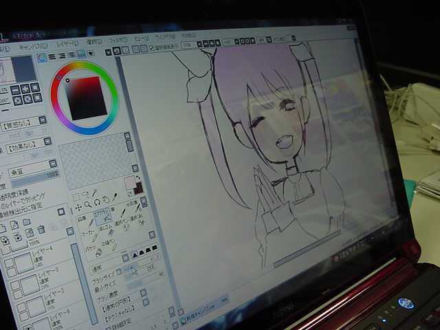Toggle the 選択領域表示 checkbox

tap(152, 48)
